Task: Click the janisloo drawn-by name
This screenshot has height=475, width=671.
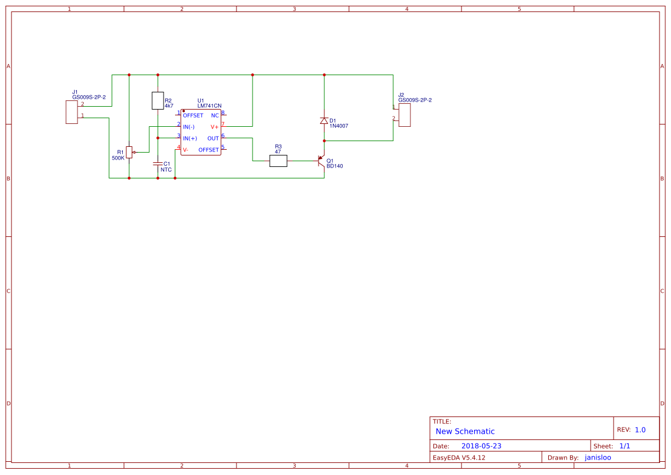Action: [x=598, y=457]
